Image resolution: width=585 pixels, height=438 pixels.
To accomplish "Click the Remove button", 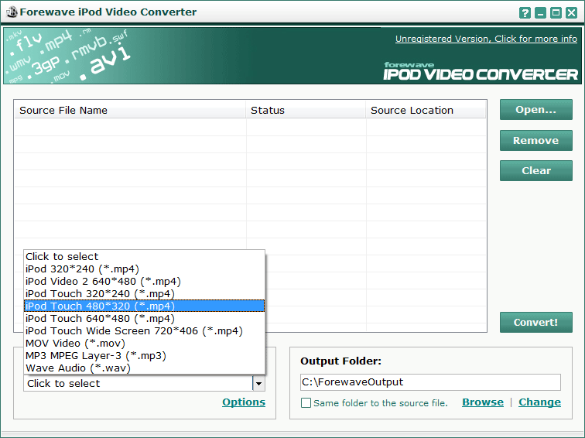I will [535, 140].
